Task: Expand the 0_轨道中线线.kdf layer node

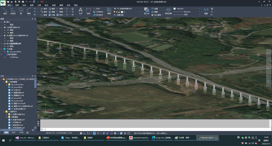Action: pyautogui.click(x=2, y=27)
